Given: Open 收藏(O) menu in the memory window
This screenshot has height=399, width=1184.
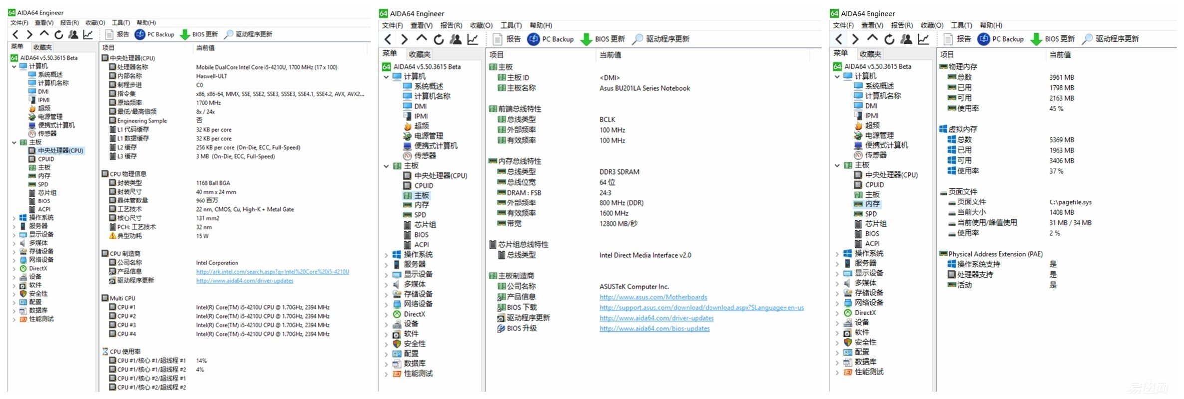Looking at the screenshot, I should pyautogui.click(x=932, y=25).
